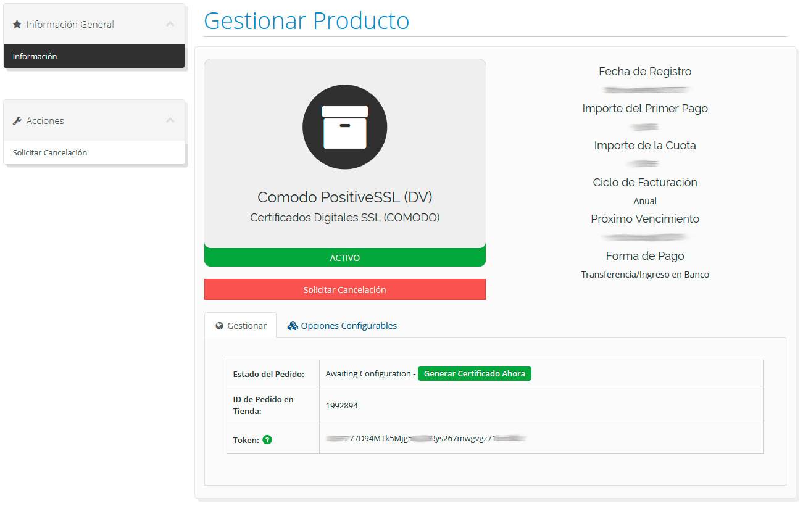Click the red Solicitar Cancelación button

tap(345, 289)
